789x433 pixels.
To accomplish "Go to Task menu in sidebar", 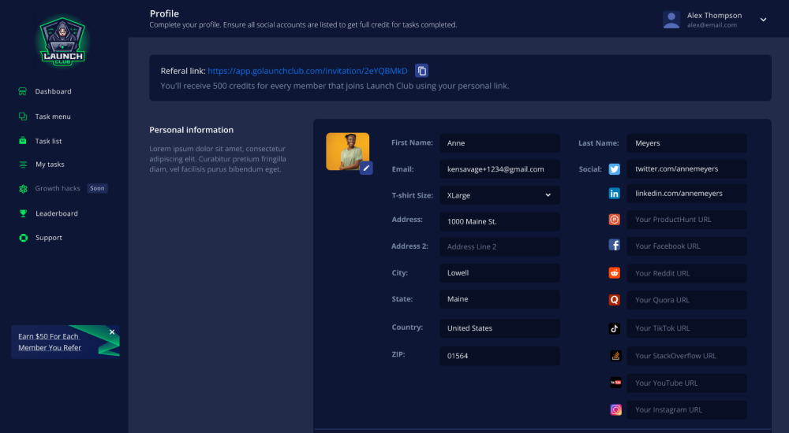I will tap(53, 117).
